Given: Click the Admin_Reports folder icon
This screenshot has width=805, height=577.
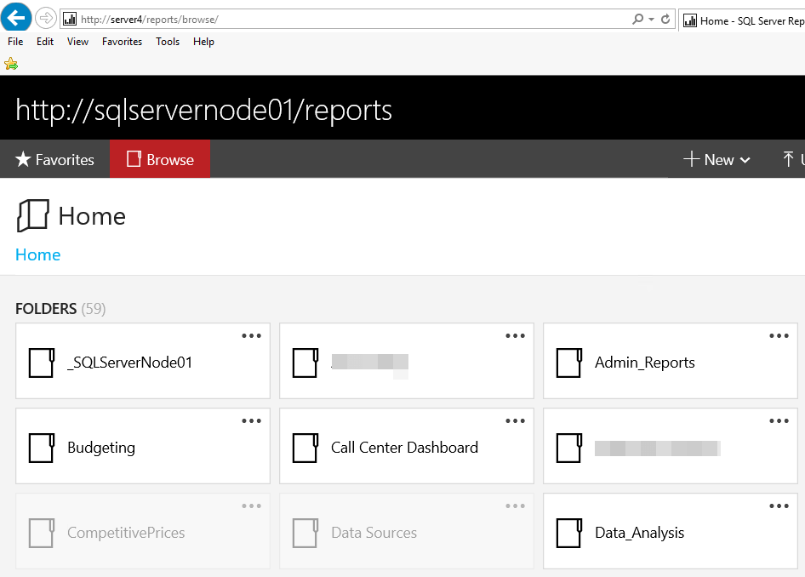Looking at the screenshot, I should 569,363.
